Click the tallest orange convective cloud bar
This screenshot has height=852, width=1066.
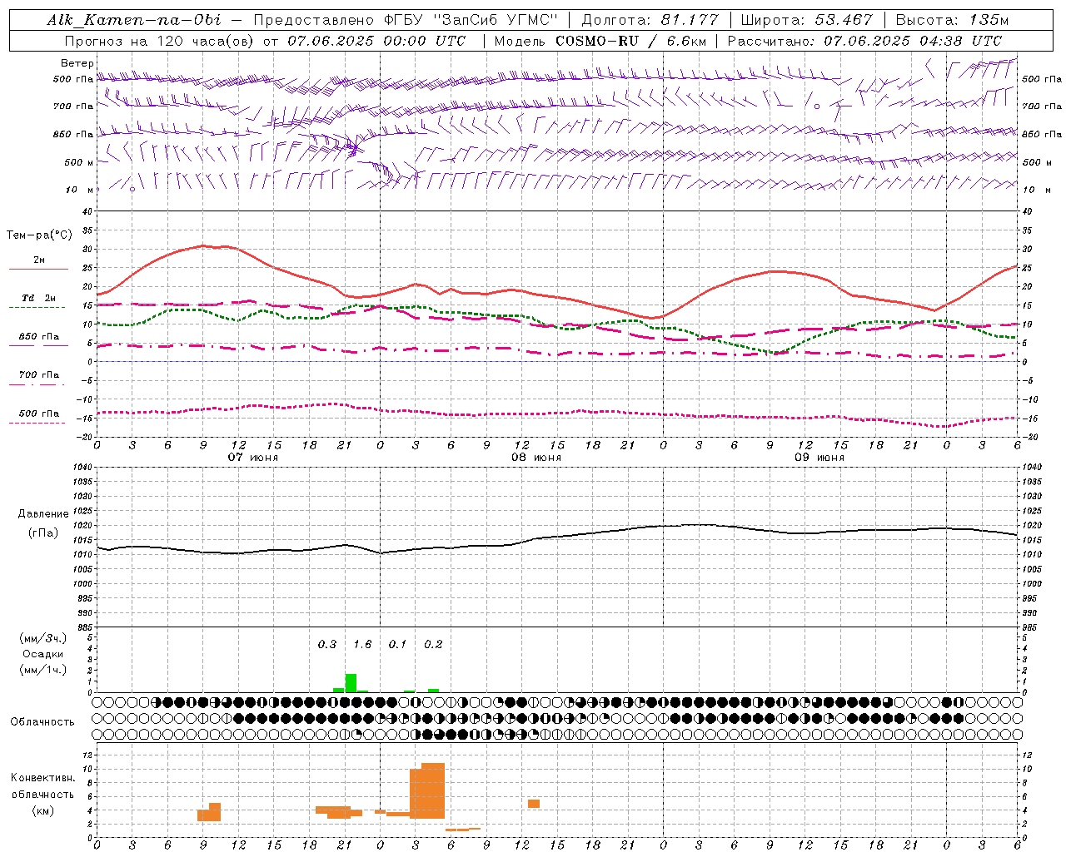433,790
